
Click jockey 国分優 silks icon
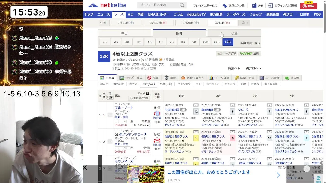[x=157, y=113]
